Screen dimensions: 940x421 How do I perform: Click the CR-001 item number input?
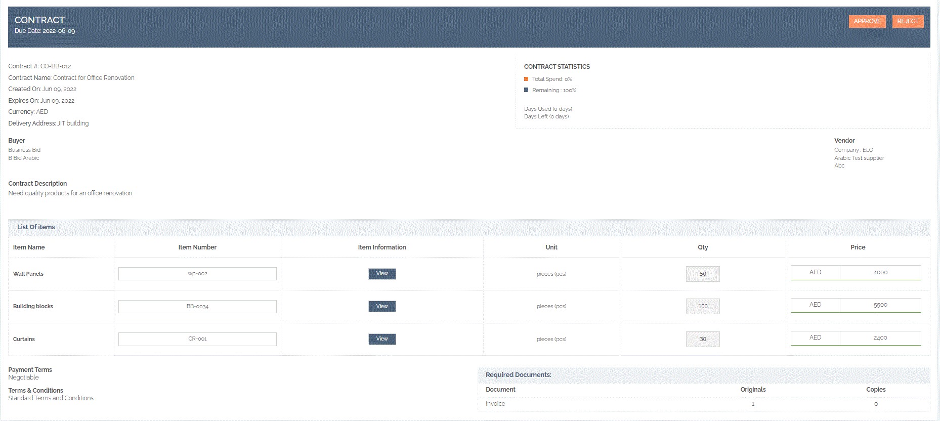pyautogui.click(x=197, y=339)
